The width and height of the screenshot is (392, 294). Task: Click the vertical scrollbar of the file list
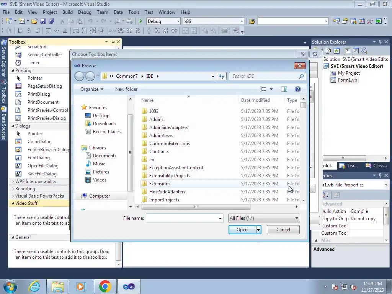(304, 105)
